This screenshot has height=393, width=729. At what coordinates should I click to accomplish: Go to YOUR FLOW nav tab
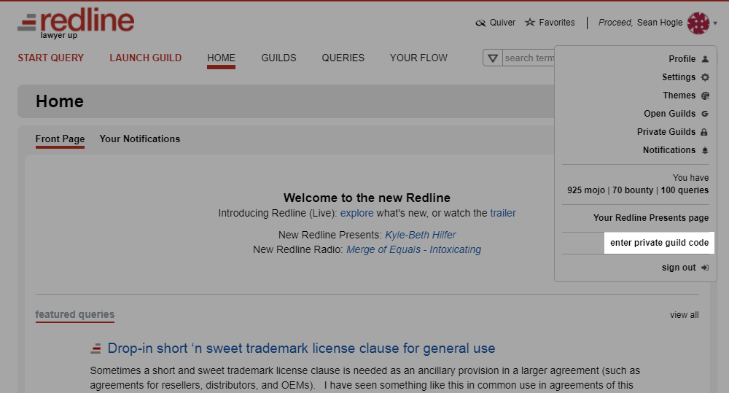tap(418, 58)
